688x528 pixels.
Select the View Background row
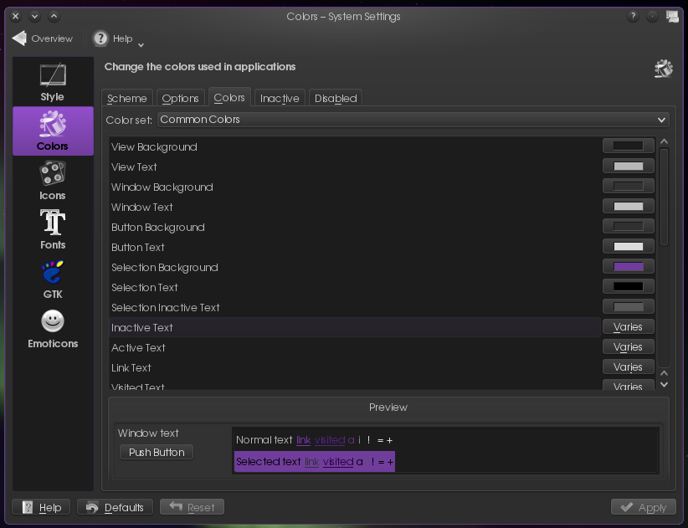pos(355,147)
